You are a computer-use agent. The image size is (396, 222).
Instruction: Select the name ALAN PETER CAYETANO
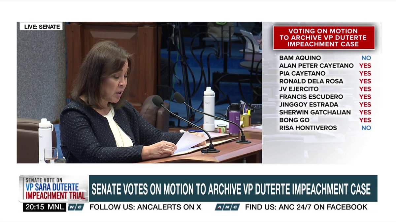click(x=316, y=65)
